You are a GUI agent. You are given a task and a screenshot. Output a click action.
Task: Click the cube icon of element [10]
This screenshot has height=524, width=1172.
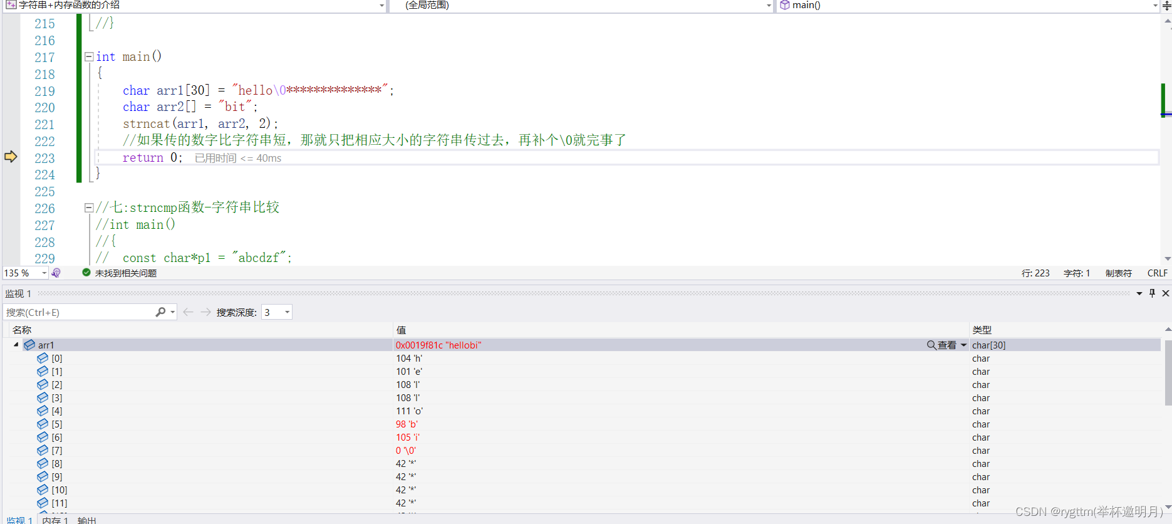[x=43, y=490]
